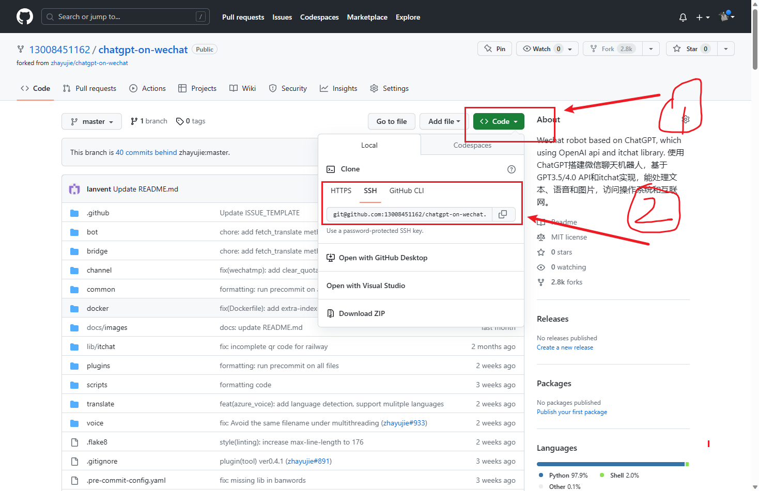Open Issues in top navigation
This screenshot has width=759, height=491.
(x=282, y=17)
